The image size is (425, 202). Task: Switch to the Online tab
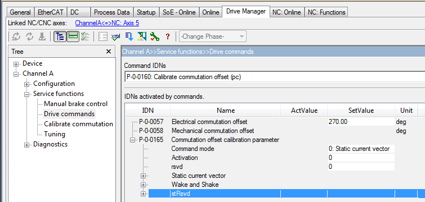(211, 12)
